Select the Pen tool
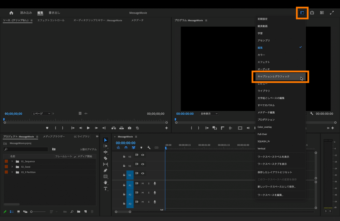Viewport: 340px width, 221px height. (x=105, y=170)
